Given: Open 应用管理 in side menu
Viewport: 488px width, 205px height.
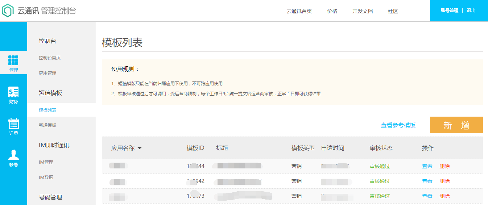Looking at the screenshot, I should pyautogui.click(x=47, y=73).
